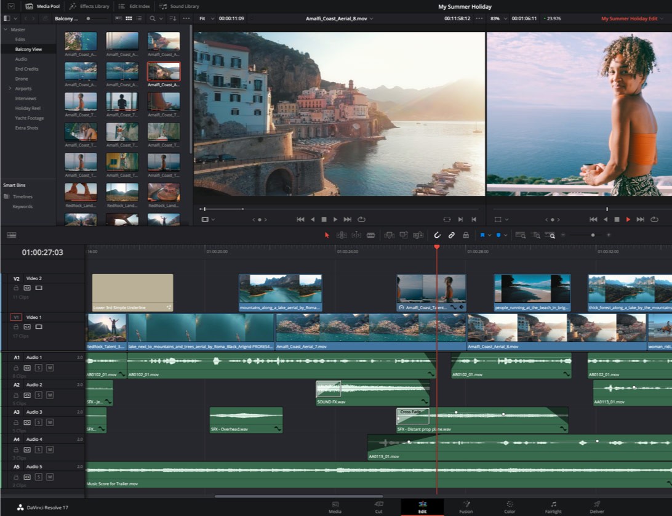Viewport: 672px width, 516px height.
Task: Click the blue Flag clip icon
Action: (x=482, y=235)
